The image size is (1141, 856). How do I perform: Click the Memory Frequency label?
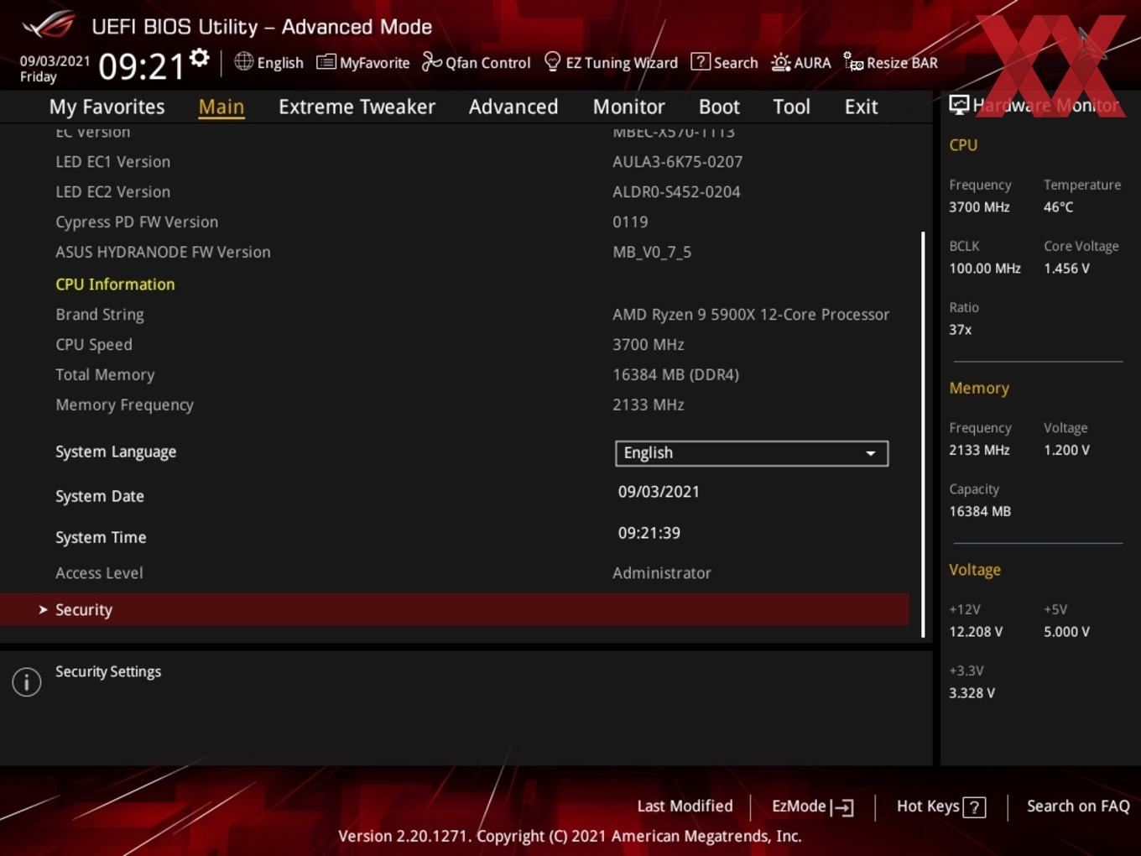(x=124, y=405)
